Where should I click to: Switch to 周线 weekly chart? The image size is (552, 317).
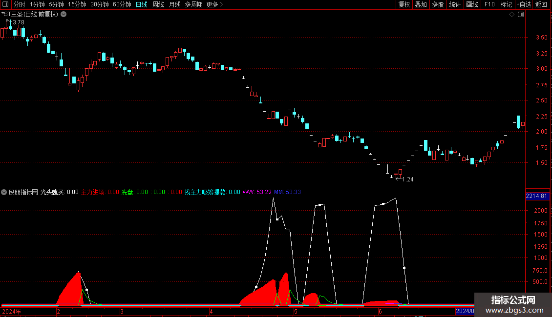pyautogui.click(x=158, y=4)
